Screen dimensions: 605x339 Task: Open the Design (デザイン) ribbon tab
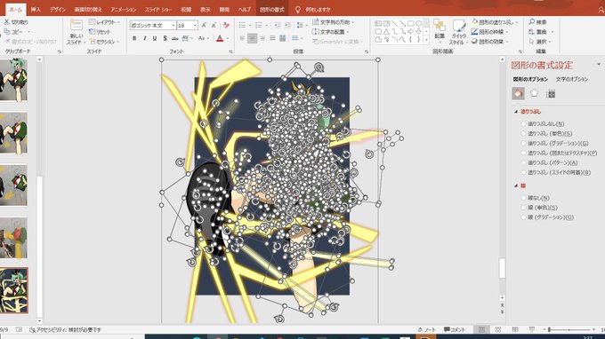[58, 9]
